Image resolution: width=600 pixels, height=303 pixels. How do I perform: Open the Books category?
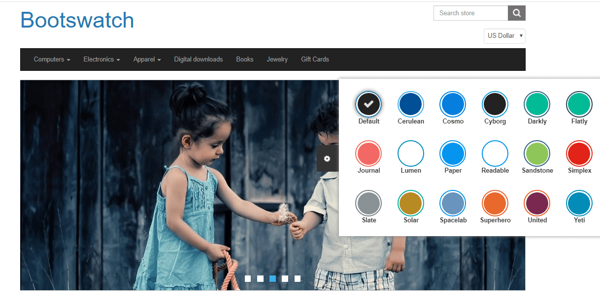pyautogui.click(x=244, y=60)
